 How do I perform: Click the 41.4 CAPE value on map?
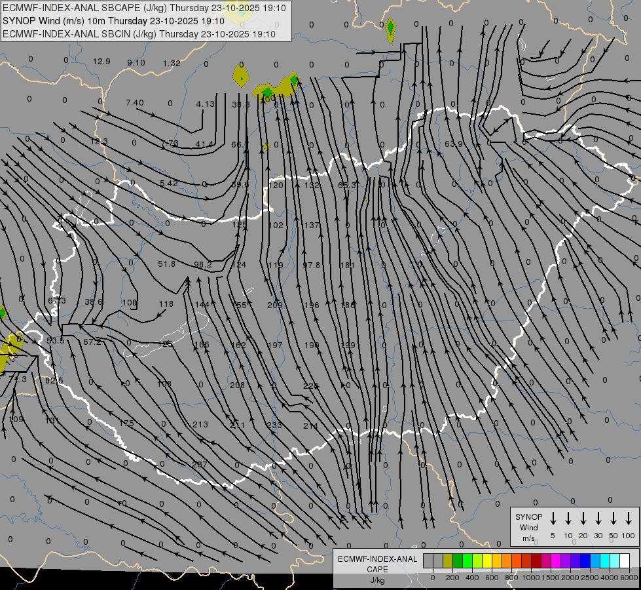coord(204,144)
